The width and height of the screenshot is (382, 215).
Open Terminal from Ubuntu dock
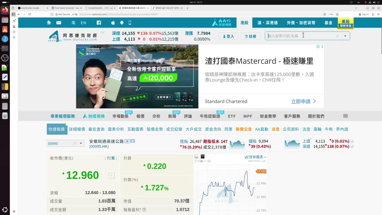click(5, 48)
